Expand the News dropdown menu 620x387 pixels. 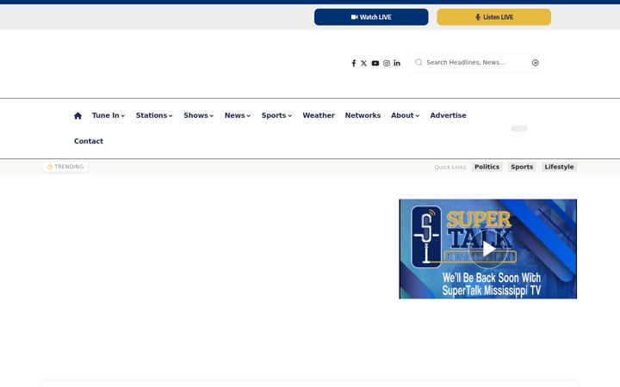(x=238, y=115)
